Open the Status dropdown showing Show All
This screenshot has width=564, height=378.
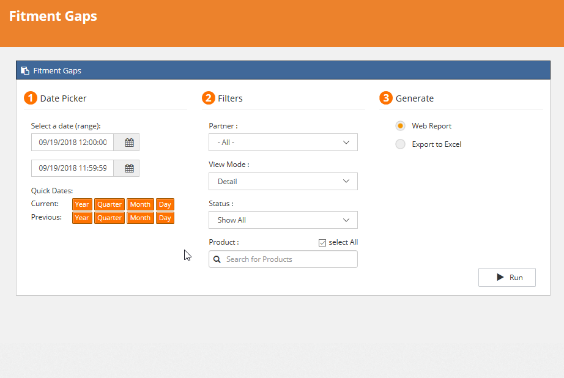pos(283,220)
